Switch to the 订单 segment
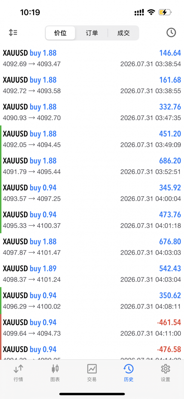This screenshot has width=184, height=399. [x=92, y=33]
